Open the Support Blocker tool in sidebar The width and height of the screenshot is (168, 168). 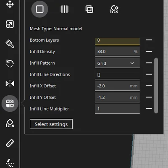(10, 123)
